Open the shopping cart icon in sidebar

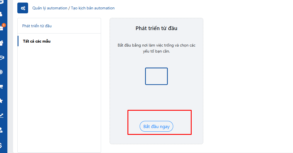tap(1, 87)
